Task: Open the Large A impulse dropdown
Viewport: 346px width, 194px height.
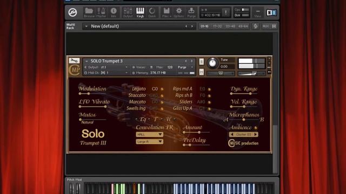Action: point(150,142)
